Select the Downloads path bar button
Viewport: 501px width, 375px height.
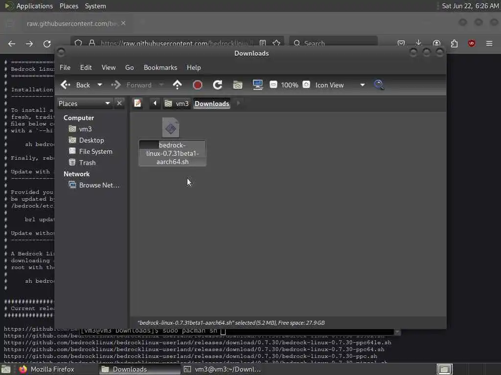click(x=212, y=104)
